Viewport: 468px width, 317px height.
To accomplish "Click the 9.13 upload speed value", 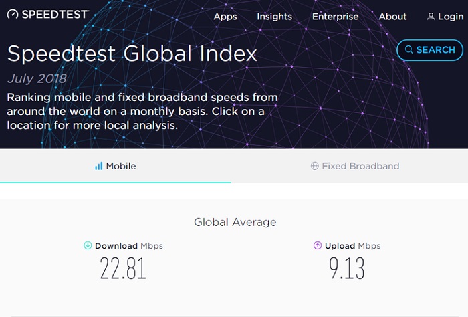I will tap(346, 268).
